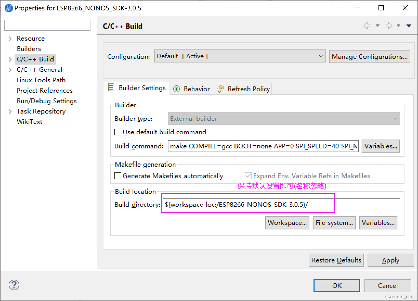The image size is (418, 301).
Task: Expand the Task Repository tree item
Action: click(x=10, y=111)
